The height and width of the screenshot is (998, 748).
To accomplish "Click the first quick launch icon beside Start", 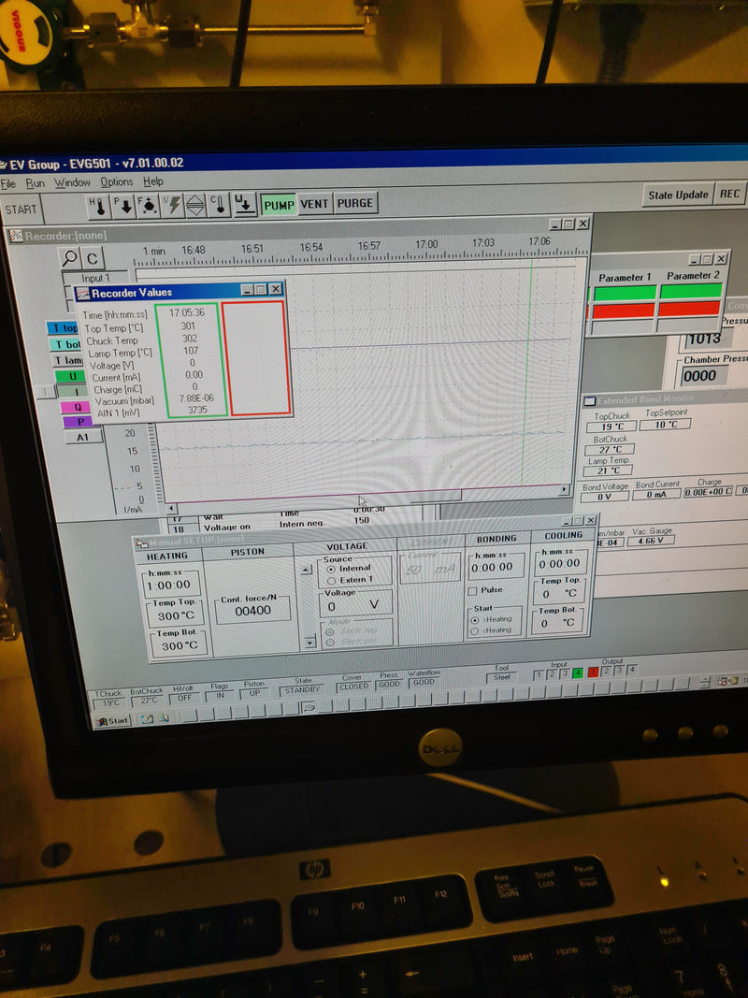I will click(148, 718).
